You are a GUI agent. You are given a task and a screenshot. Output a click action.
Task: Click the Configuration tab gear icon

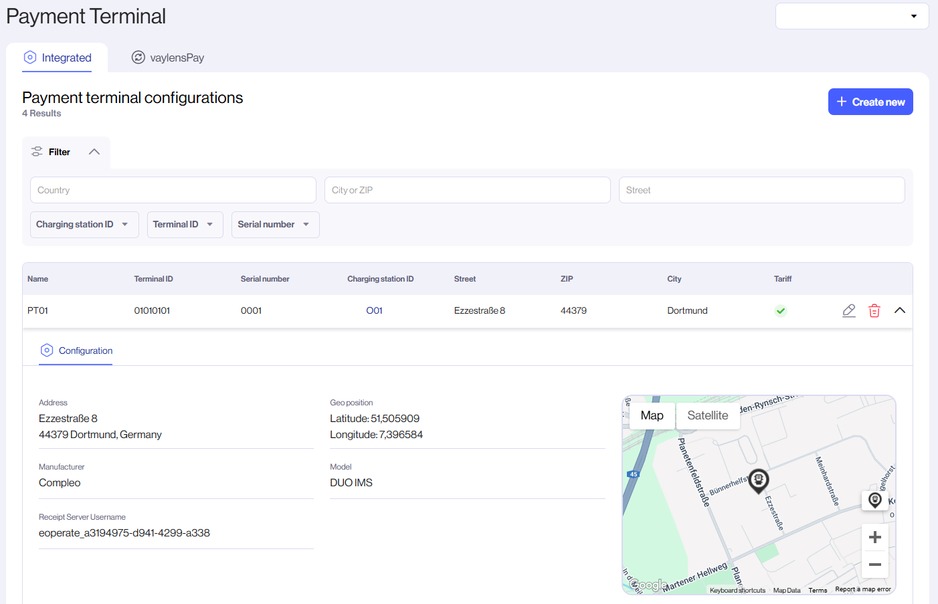[46, 350]
